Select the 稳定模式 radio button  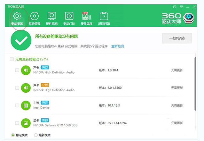tap(13, 135)
